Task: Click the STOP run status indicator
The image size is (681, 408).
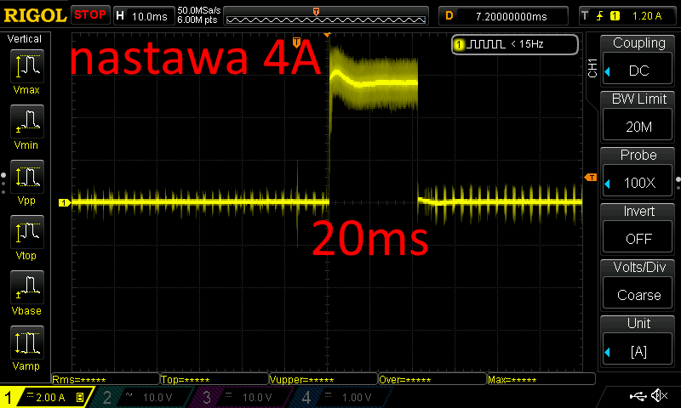Action: (x=90, y=14)
